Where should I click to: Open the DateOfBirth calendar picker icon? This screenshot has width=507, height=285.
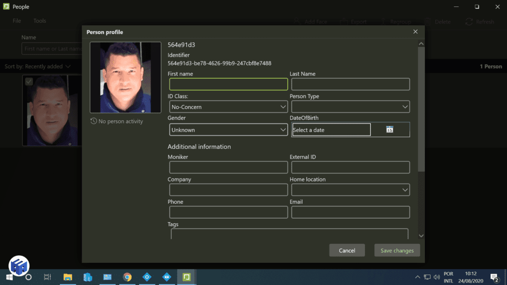coord(390,130)
